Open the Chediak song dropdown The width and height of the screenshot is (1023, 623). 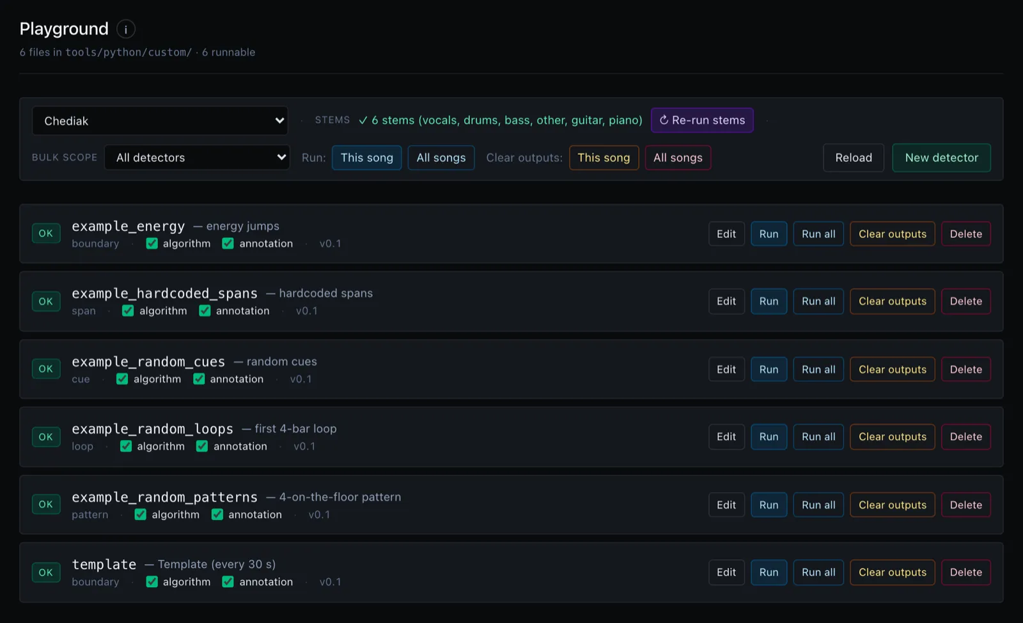tap(160, 121)
